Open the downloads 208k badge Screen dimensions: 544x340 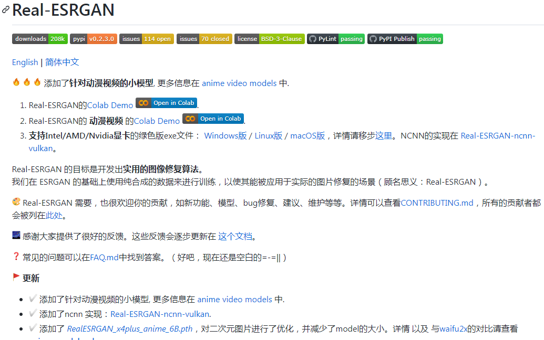pos(40,39)
